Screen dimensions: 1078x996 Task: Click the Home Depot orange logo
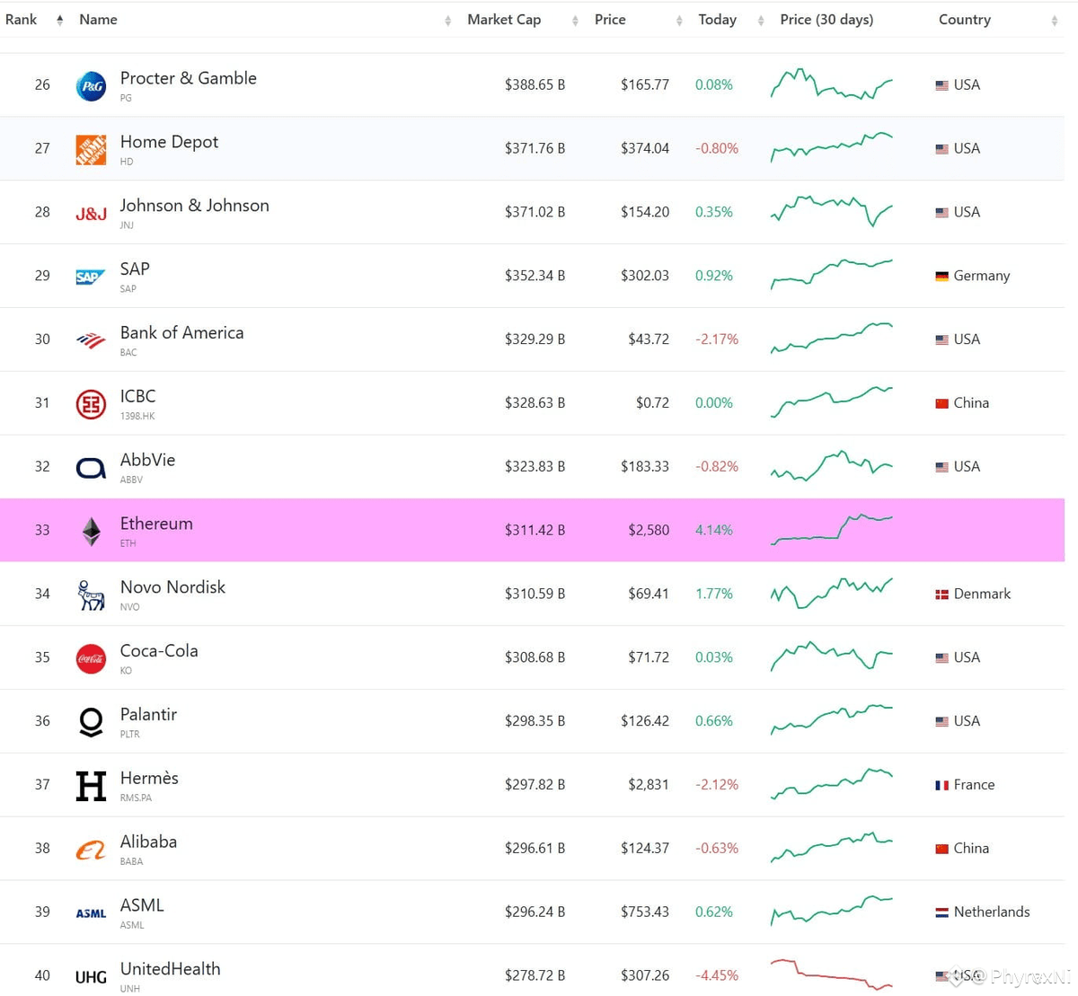click(91, 150)
